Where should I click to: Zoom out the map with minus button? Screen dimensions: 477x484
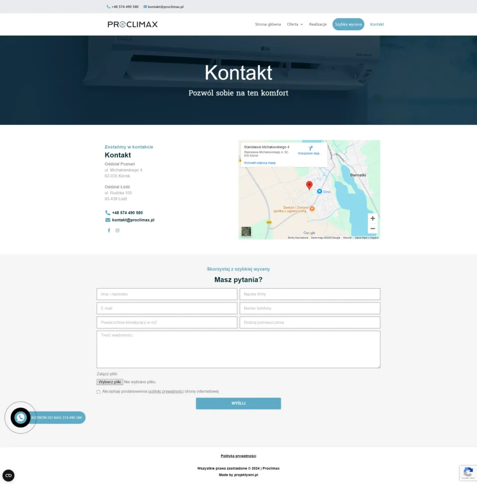pos(373,229)
